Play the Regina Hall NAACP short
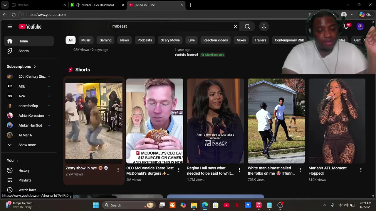The image size is (376, 211). 216,121
